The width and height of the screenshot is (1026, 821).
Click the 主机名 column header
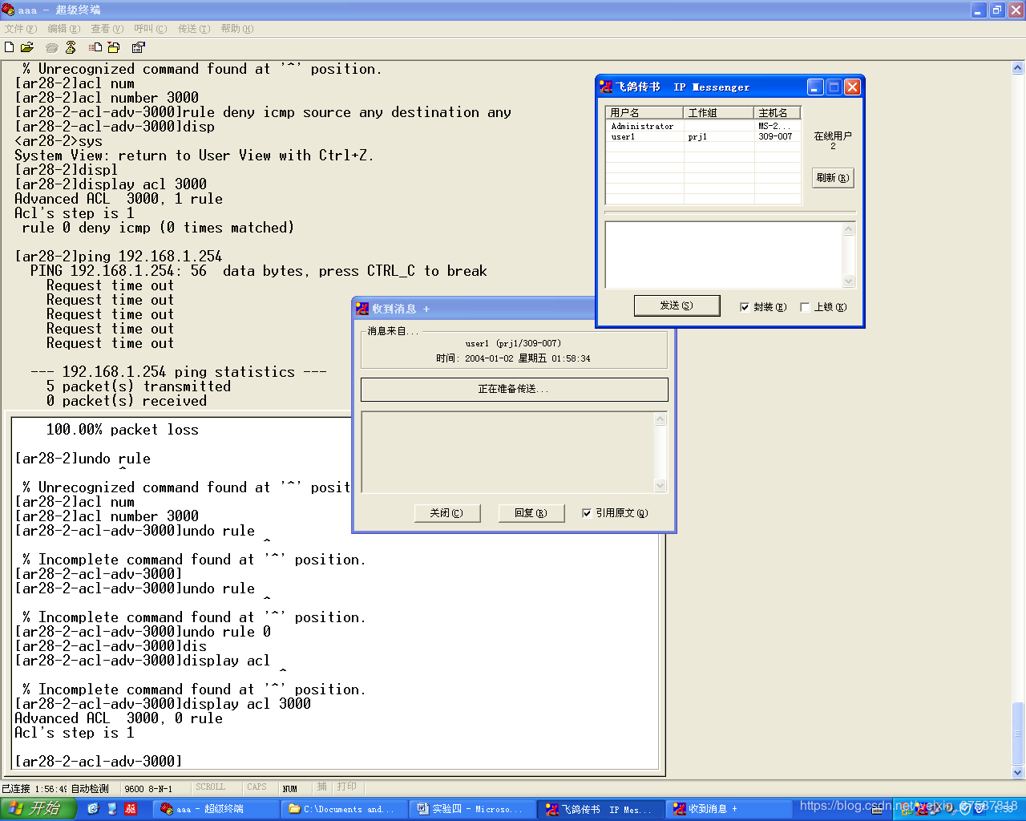click(x=778, y=113)
